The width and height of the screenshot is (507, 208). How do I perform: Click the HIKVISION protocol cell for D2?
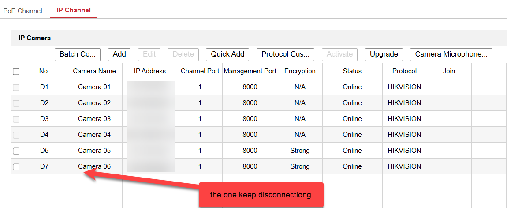coord(404,103)
